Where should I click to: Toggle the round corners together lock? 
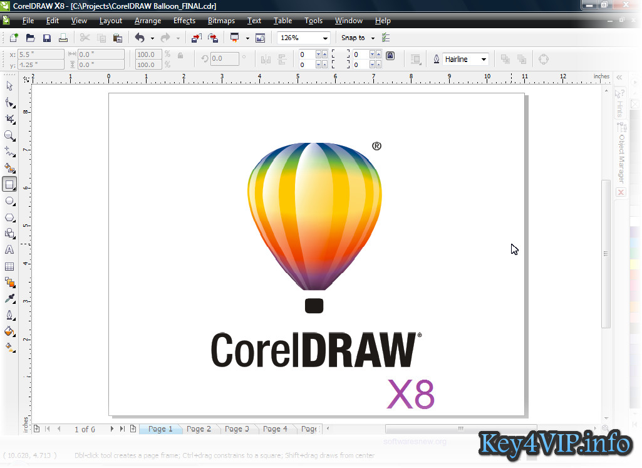(x=390, y=56)
